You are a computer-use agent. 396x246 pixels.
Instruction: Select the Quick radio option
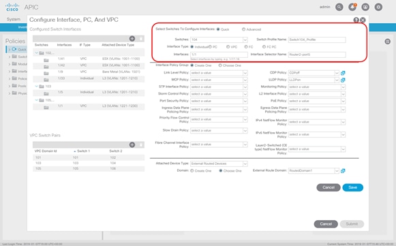[218, 29]
